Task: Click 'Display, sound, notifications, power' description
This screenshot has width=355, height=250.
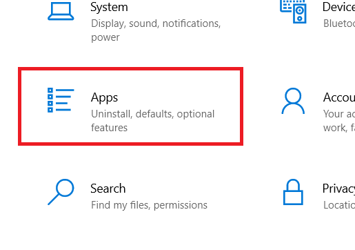Action: click(156, 30)
